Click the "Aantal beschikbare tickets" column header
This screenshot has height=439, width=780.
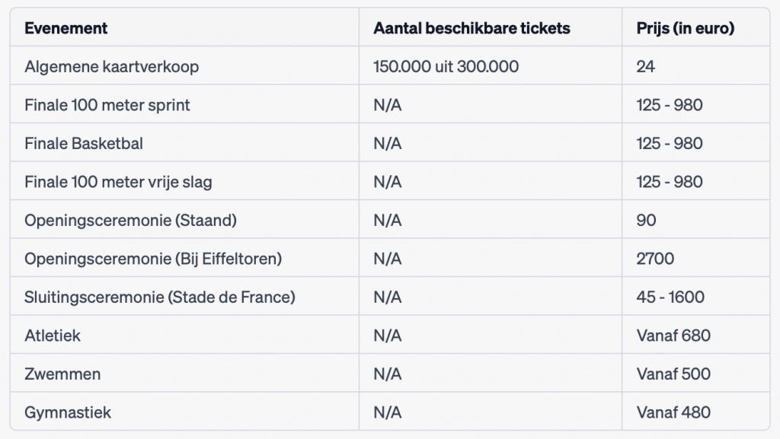pos(472,28)
